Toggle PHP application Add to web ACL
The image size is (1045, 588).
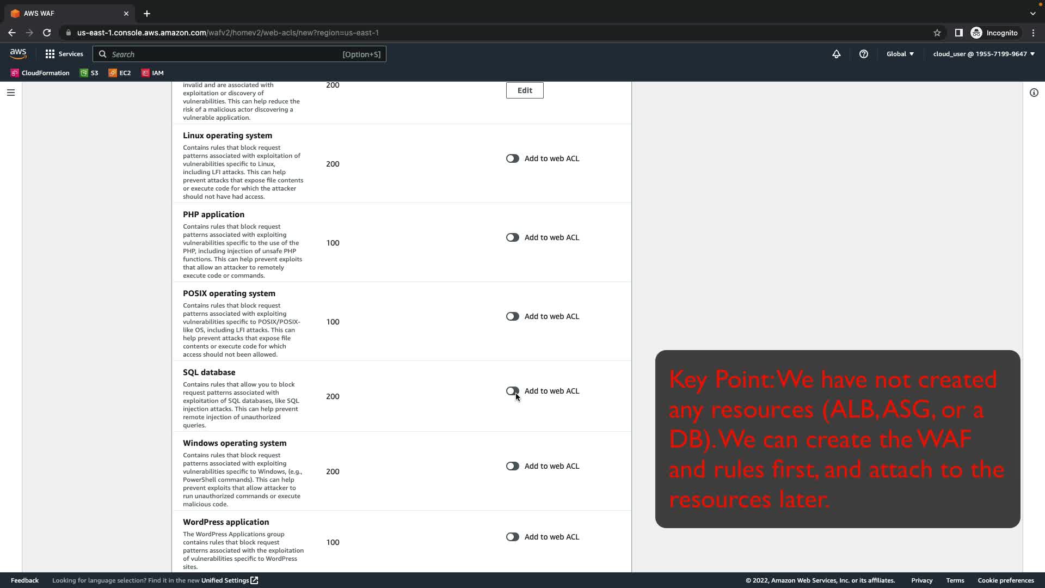tap(512, 237)
